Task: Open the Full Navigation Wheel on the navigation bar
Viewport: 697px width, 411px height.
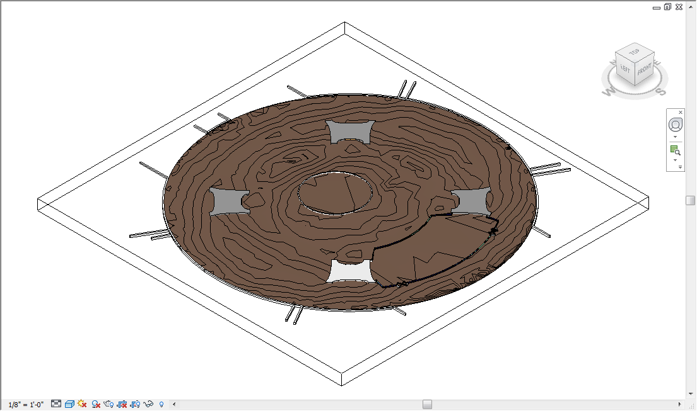Action: click(675, 123)
